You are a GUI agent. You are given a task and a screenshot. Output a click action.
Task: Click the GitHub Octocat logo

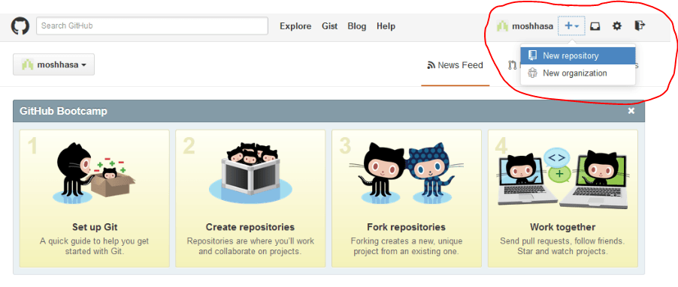coord(20,26)
